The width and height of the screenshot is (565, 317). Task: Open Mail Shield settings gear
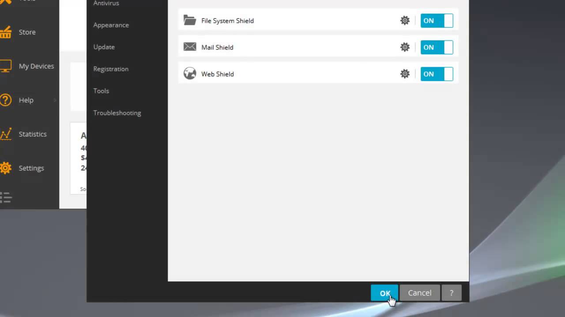pyautogui.click(x=405, y=47)
